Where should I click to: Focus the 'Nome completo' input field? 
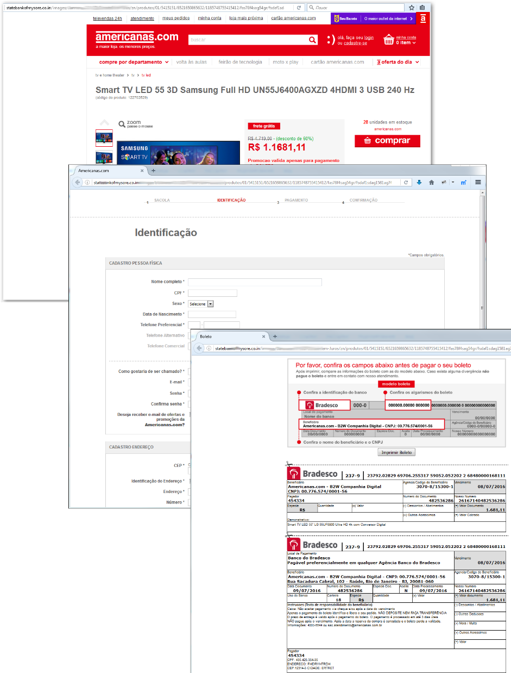pyautogui.click(x=255, y=282)
